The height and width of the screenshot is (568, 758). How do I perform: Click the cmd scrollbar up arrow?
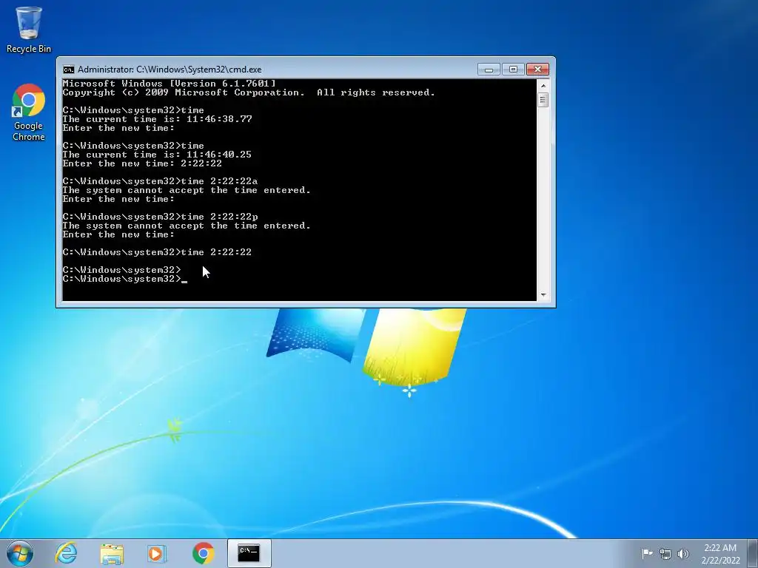[x=543, y=86]
